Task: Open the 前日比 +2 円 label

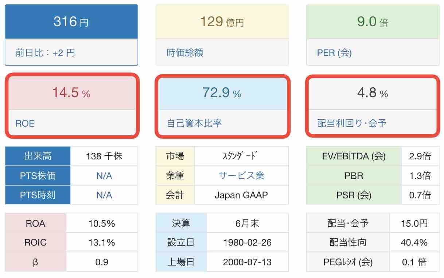Action: 45,53
